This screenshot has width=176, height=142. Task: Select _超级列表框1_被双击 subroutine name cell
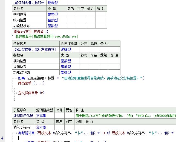click(x=29, y=3)
